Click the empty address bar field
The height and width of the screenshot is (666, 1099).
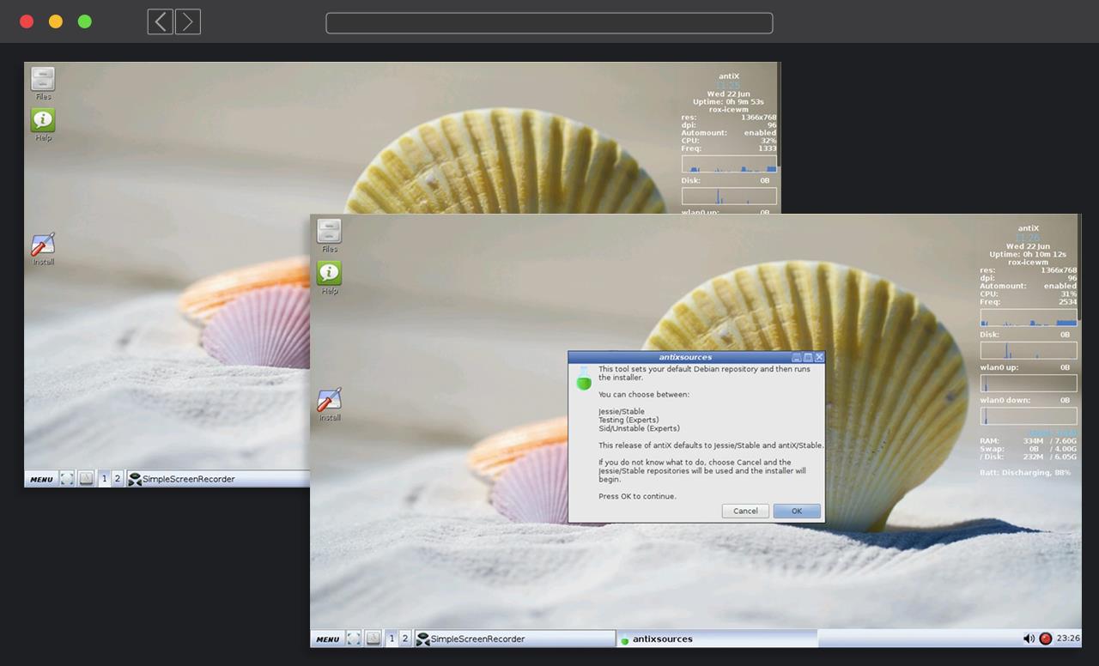pos(549,22)
